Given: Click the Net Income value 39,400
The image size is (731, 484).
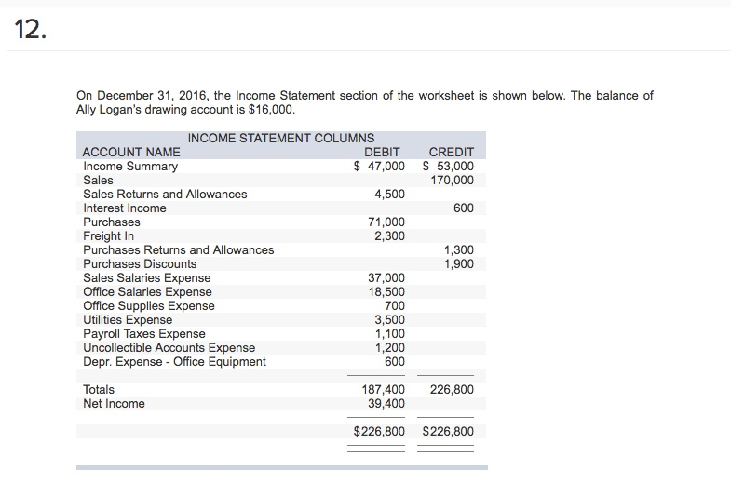Looking at the screenshot, I should (386, 403).
